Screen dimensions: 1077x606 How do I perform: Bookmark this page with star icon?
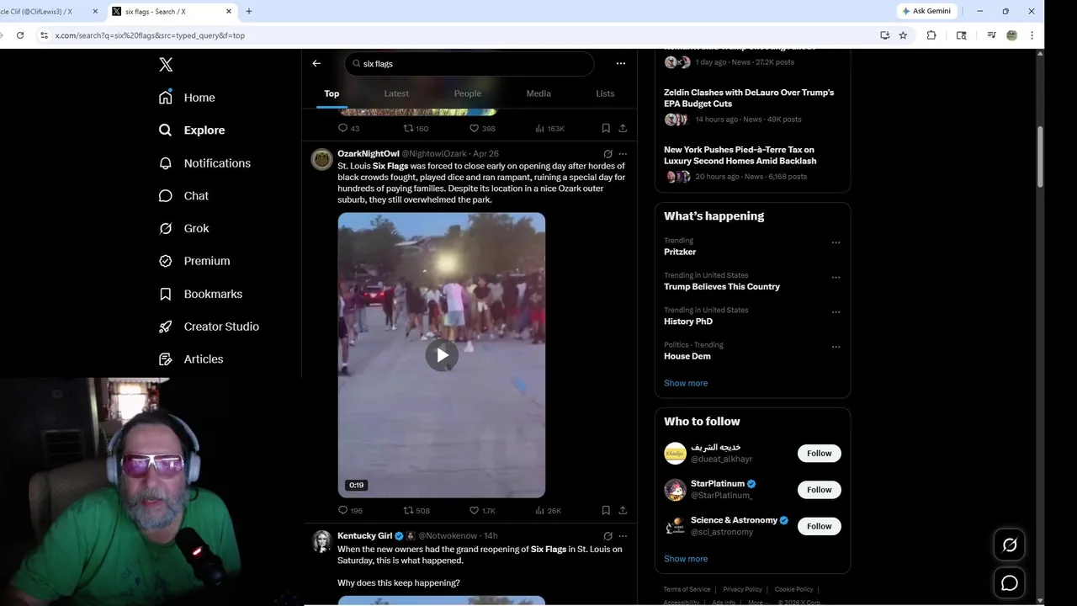pos(903,35)
